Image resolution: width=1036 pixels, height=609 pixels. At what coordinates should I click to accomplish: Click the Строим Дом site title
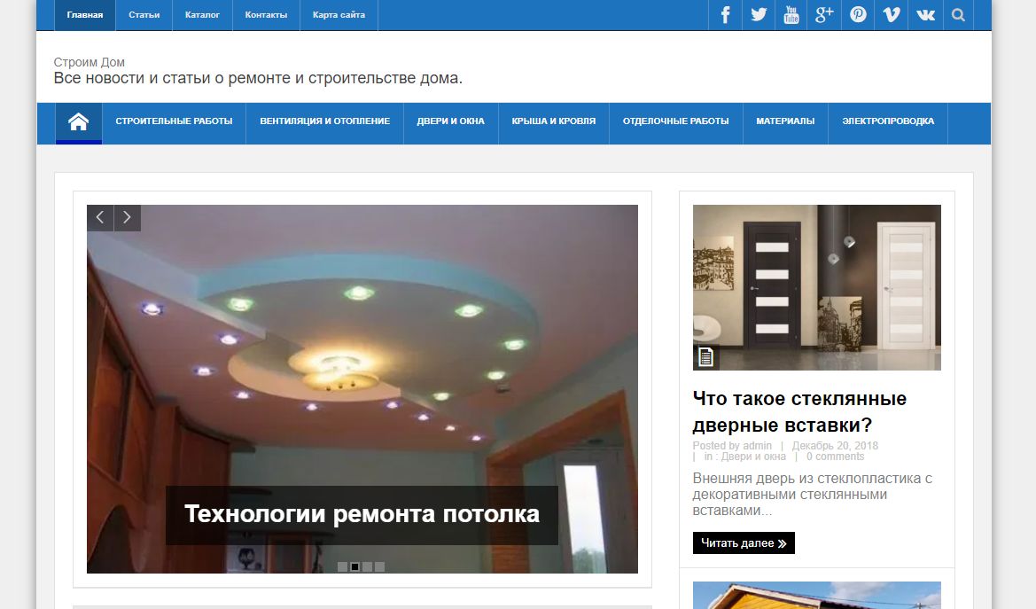[x=90, y=62]
